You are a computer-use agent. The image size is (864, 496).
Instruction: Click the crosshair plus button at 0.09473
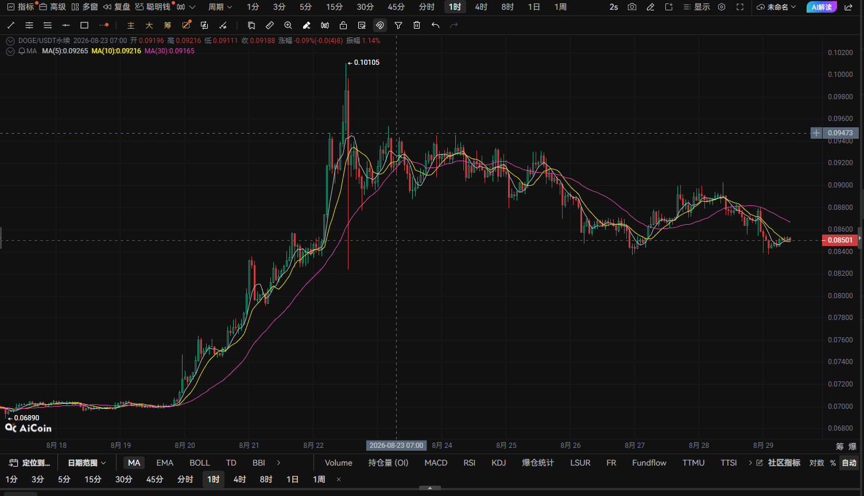coord(816,133)
